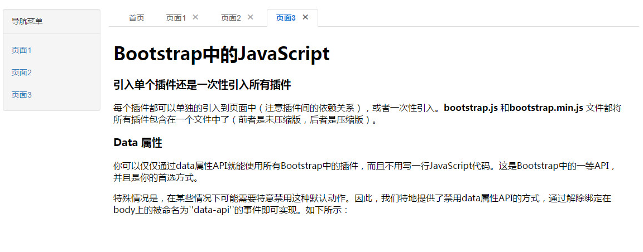The width and height of the screenshot is (643, 252).
Task: Switch to the 页面2 tab
Action: (231, 18)
